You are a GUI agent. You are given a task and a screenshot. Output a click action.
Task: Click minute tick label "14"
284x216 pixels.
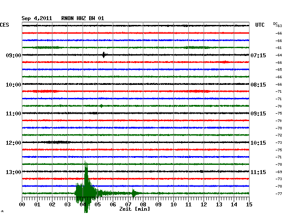click(x=234, y=205)
